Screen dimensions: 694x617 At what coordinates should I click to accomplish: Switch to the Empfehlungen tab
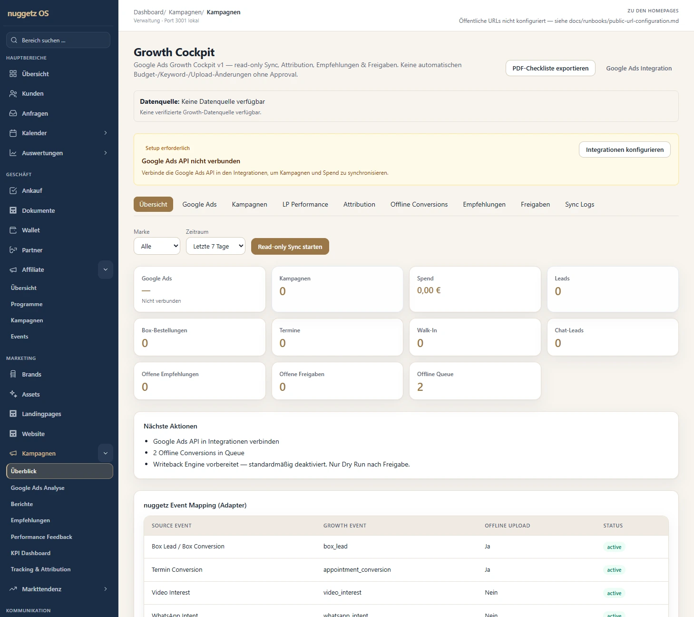point(484,204)
